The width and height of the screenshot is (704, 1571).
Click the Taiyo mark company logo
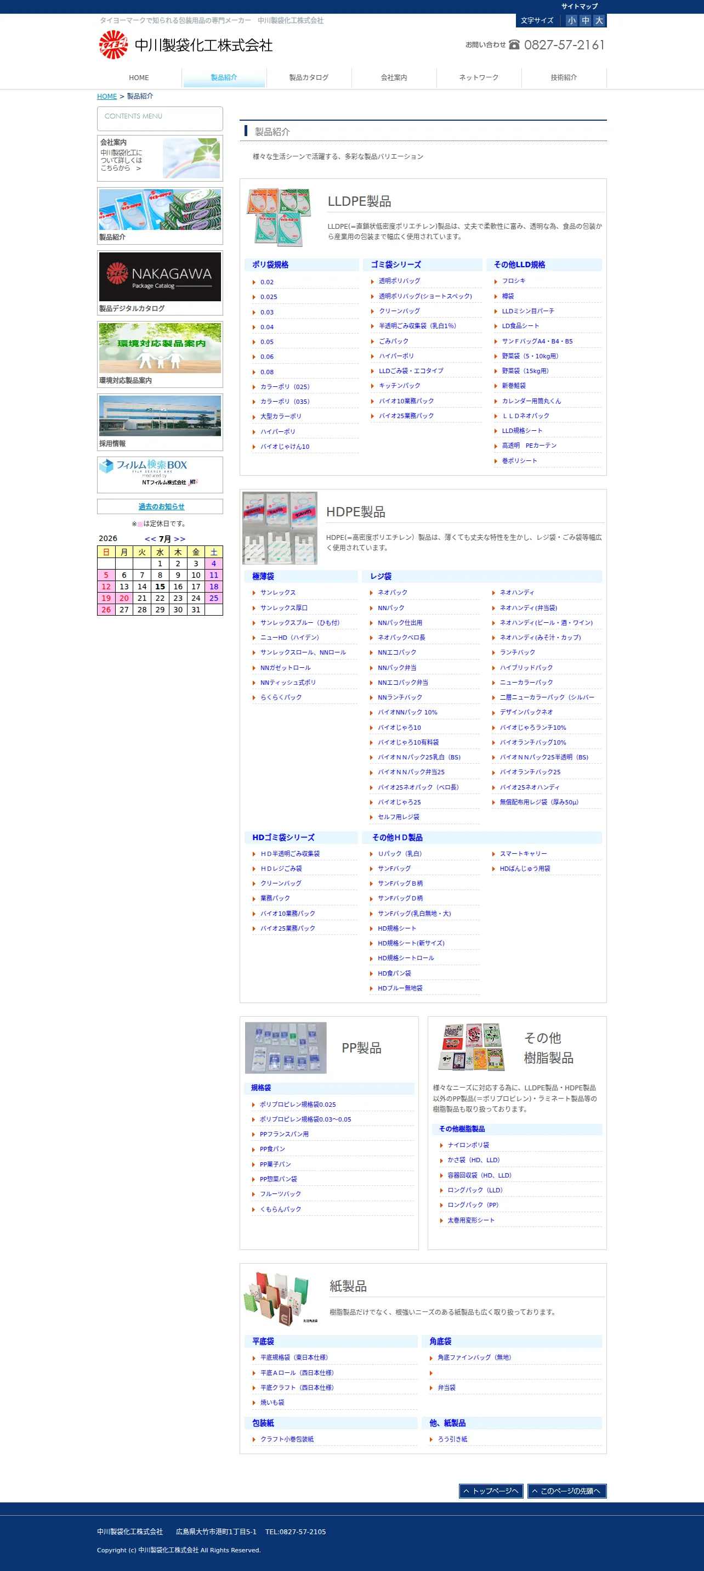[185, 44]
